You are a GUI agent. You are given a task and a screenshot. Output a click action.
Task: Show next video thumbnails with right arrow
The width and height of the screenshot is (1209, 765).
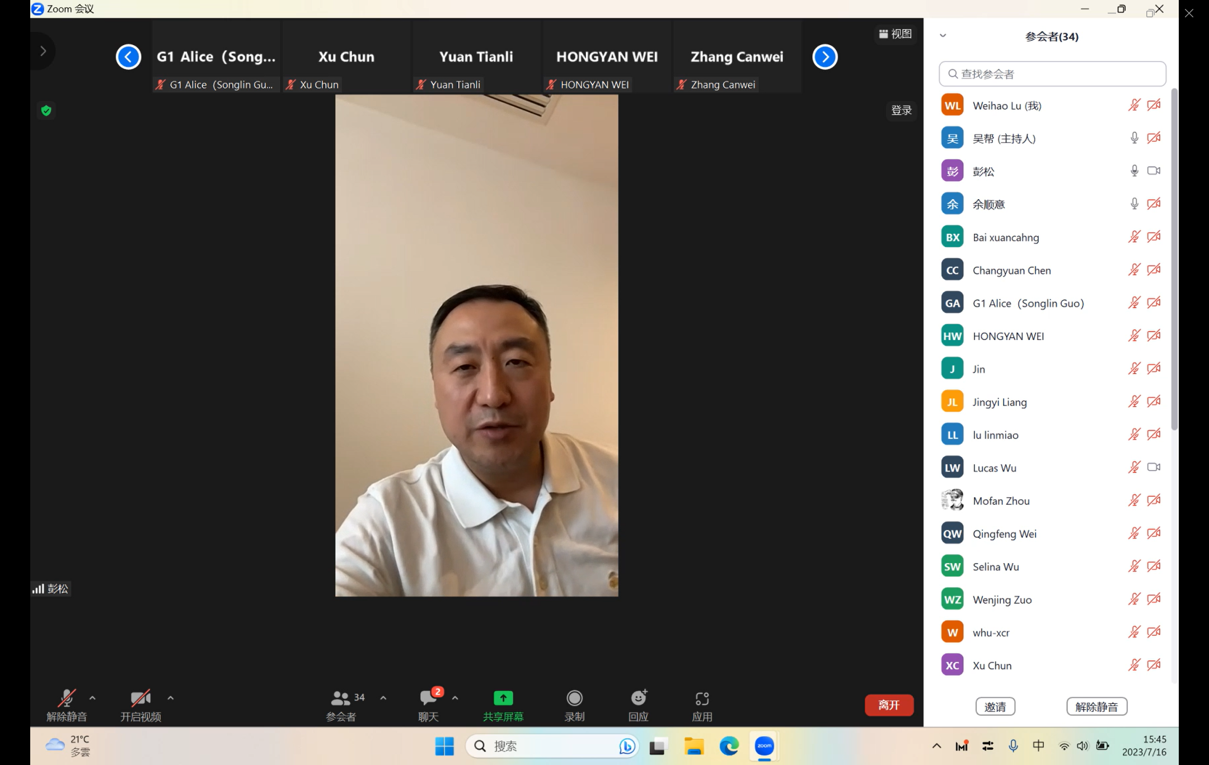click(824, 56)
